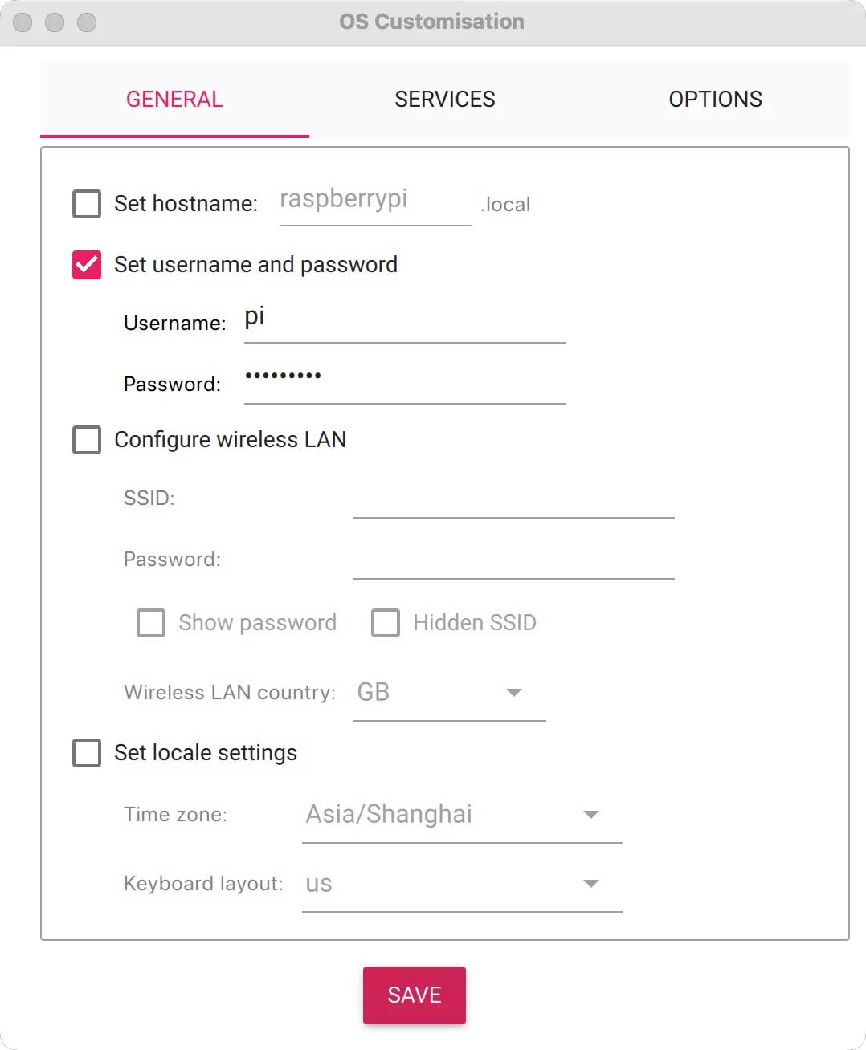866x1050 pixels.
Task: Click the SAVE button
Action: (415, 995)
